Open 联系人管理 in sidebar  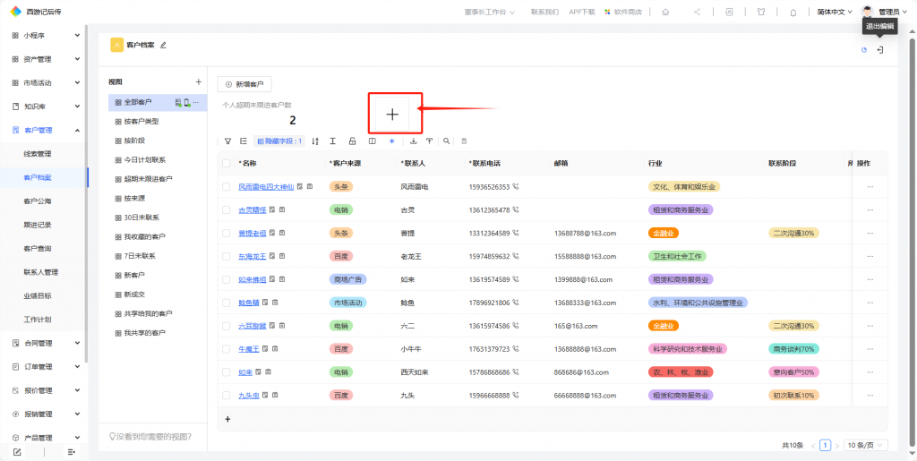point(41,272)
